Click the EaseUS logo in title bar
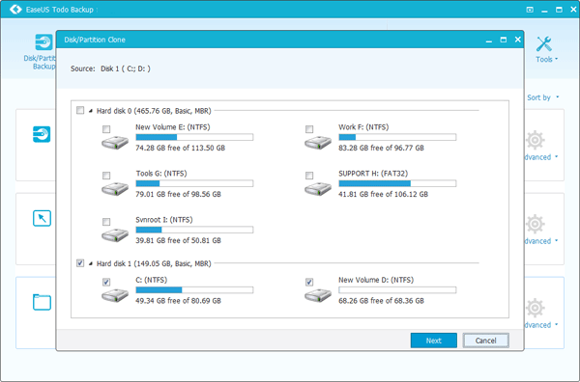Viewport: 580px width, 382px height. click(15, 9)
